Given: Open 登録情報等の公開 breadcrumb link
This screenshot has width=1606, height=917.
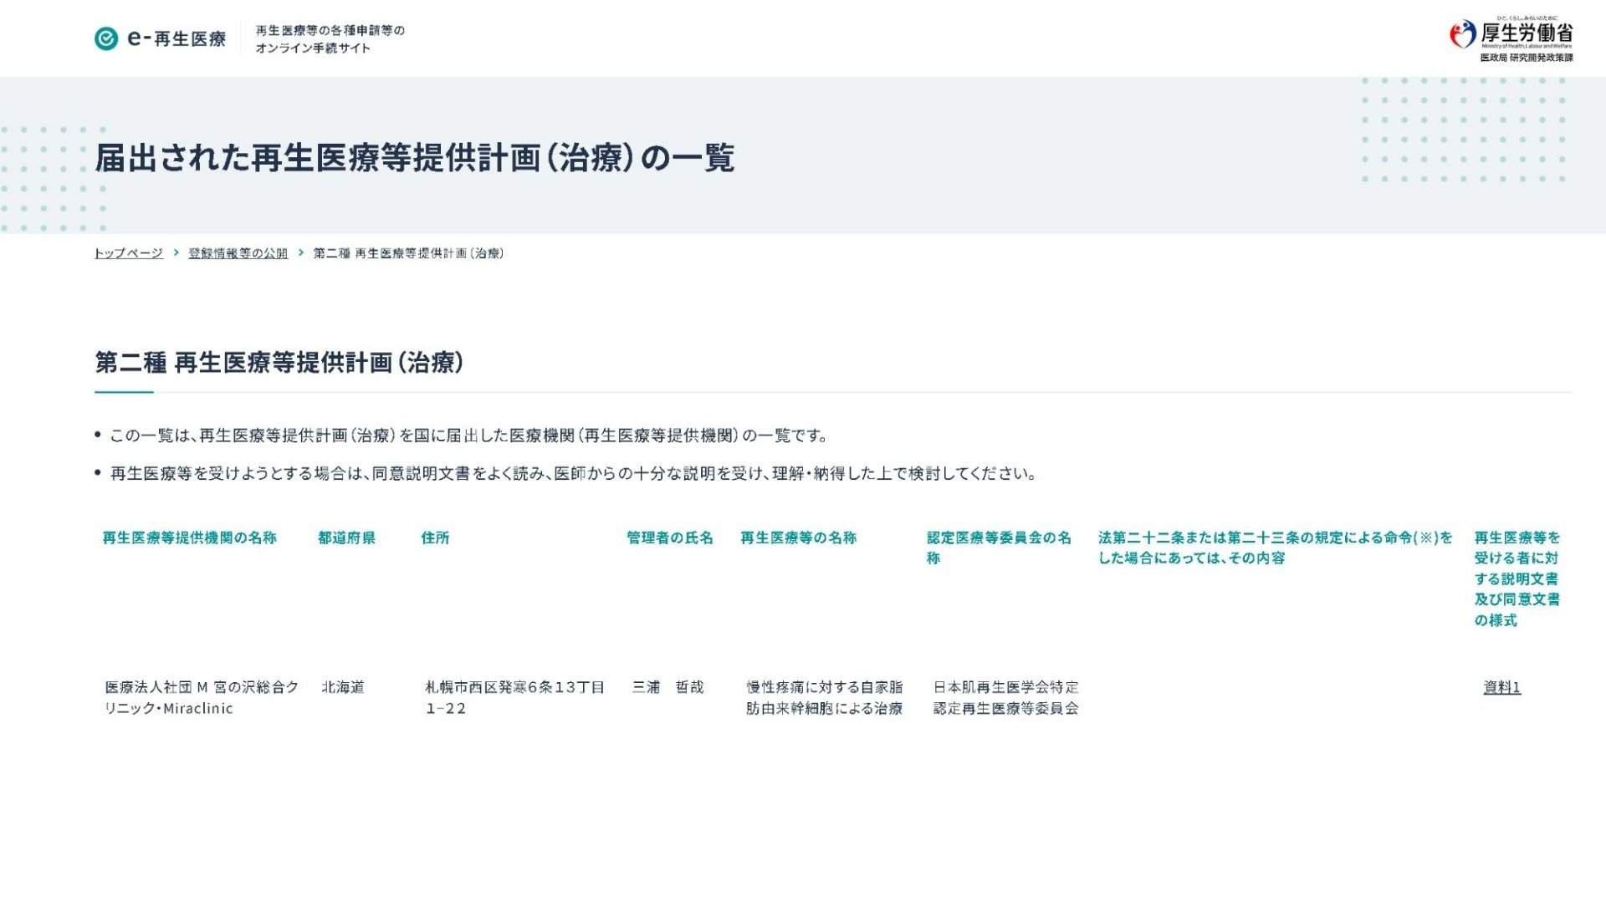Looking at the screenshot, I should click(238, 253).
